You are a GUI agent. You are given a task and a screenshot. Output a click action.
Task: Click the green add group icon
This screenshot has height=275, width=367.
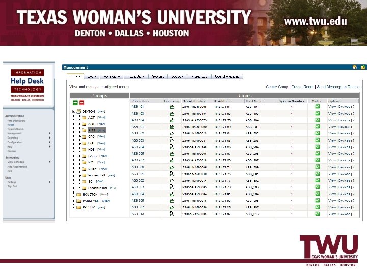pyautogui.click(x=75, y=102)
